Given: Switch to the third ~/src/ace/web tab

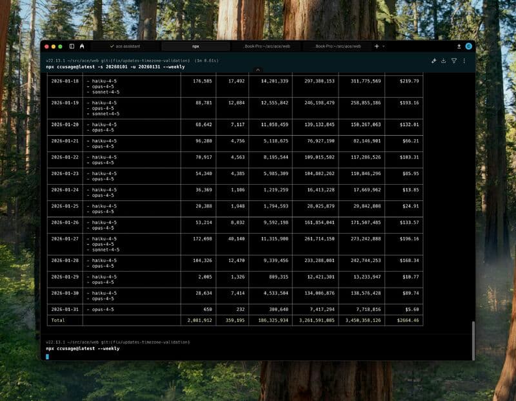Looking at the screenshot, I should tap(266, 46).
